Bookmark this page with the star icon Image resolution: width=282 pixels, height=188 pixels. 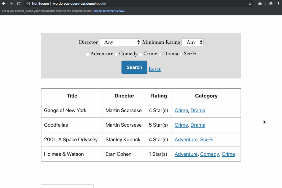click(x=250, y=4)
